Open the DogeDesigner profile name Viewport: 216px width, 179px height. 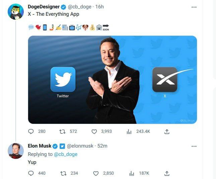(44, 7)
